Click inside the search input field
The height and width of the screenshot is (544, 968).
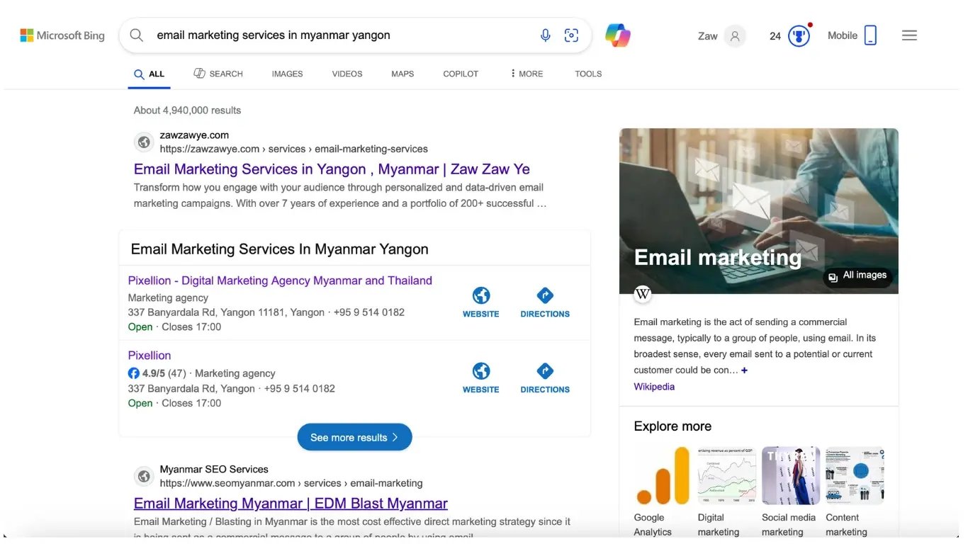(x=319, y=35)
